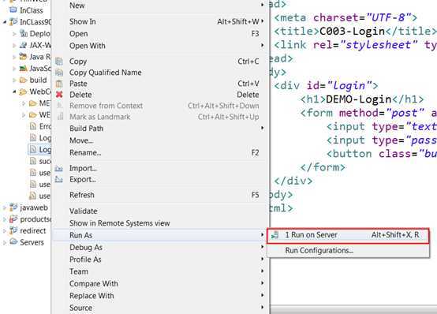437x314 pixels.
Task: Open the Run As submenu
Action: [160, 235]
